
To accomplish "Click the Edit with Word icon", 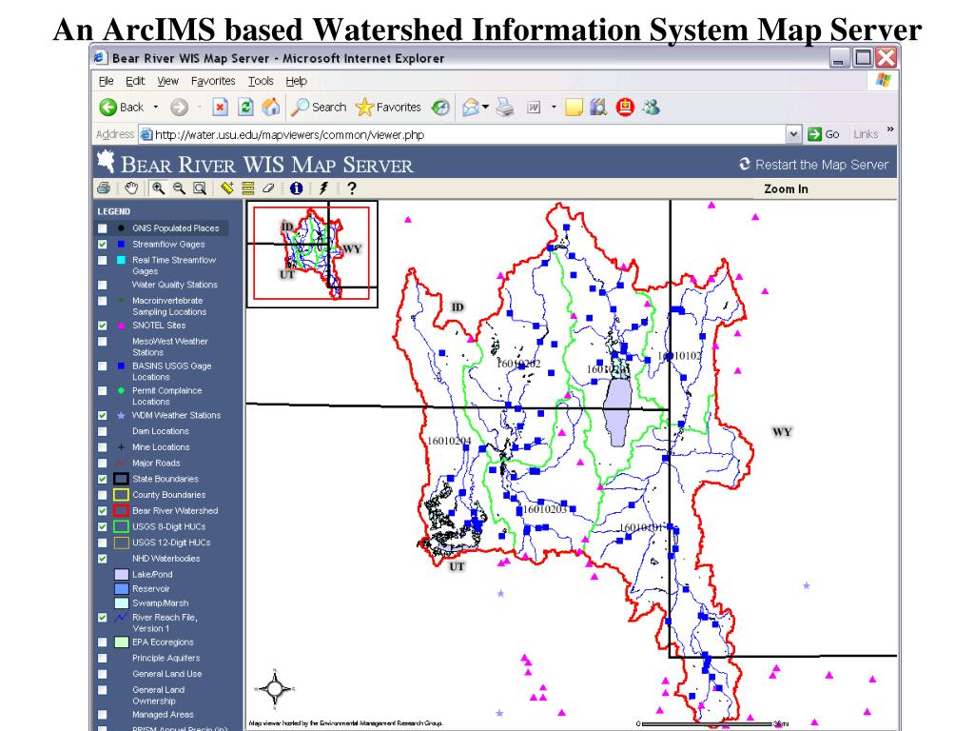I will click(534, 108).
